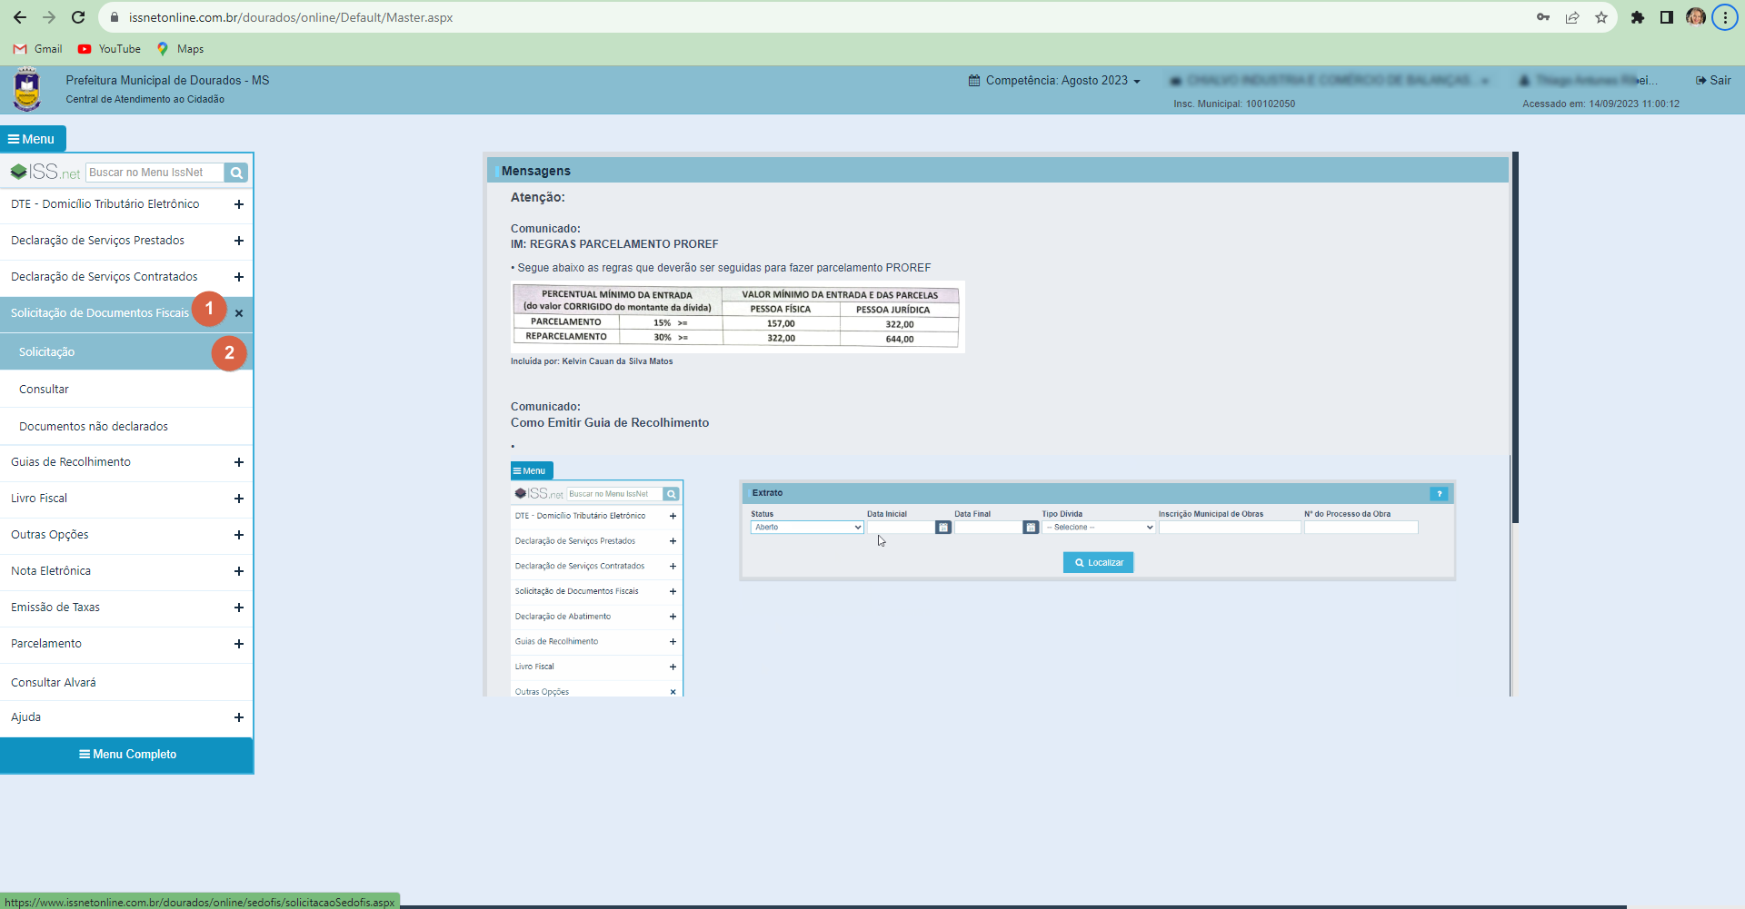
Task: Click 'REGRAS PARCELAMENTO PROREF' heading text
Action: [624, 244]
